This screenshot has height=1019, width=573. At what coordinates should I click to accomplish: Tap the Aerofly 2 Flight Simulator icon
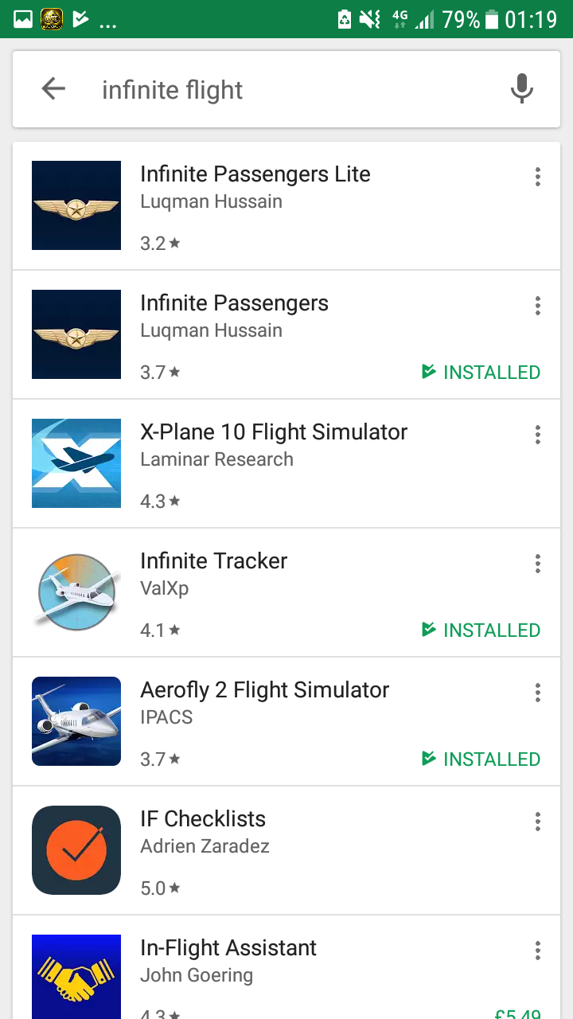click(76, 721)
